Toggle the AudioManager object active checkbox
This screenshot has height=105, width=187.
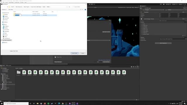pos(143,8)
